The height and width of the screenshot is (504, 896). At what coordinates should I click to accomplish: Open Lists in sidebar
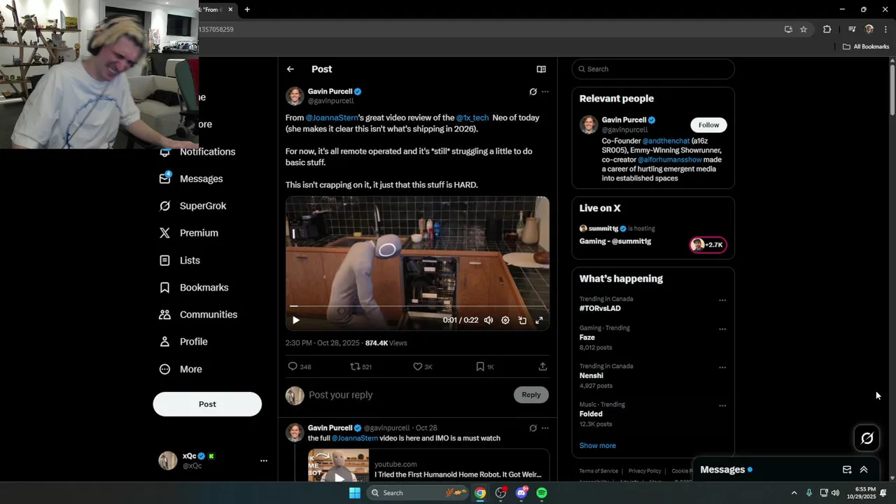(x=180, y=260)
